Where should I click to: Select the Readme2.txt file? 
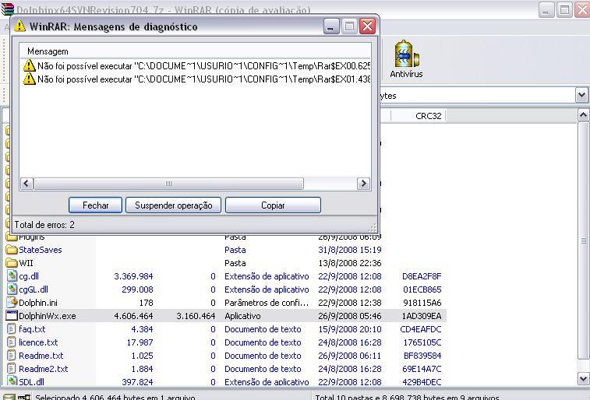pos(44,368)
